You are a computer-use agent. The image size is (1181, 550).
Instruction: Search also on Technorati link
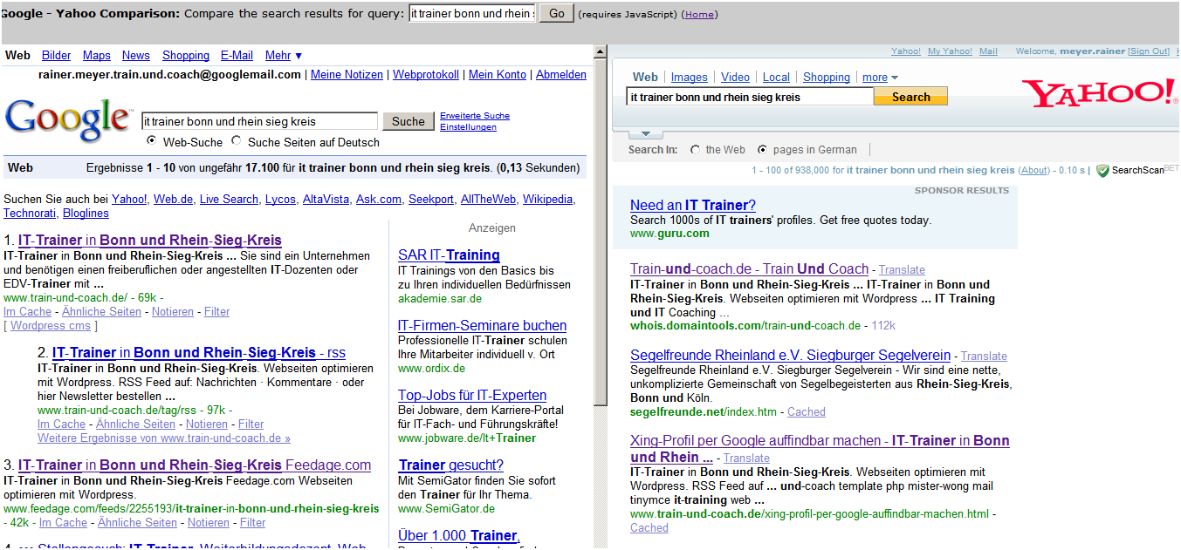click(29, 214)
